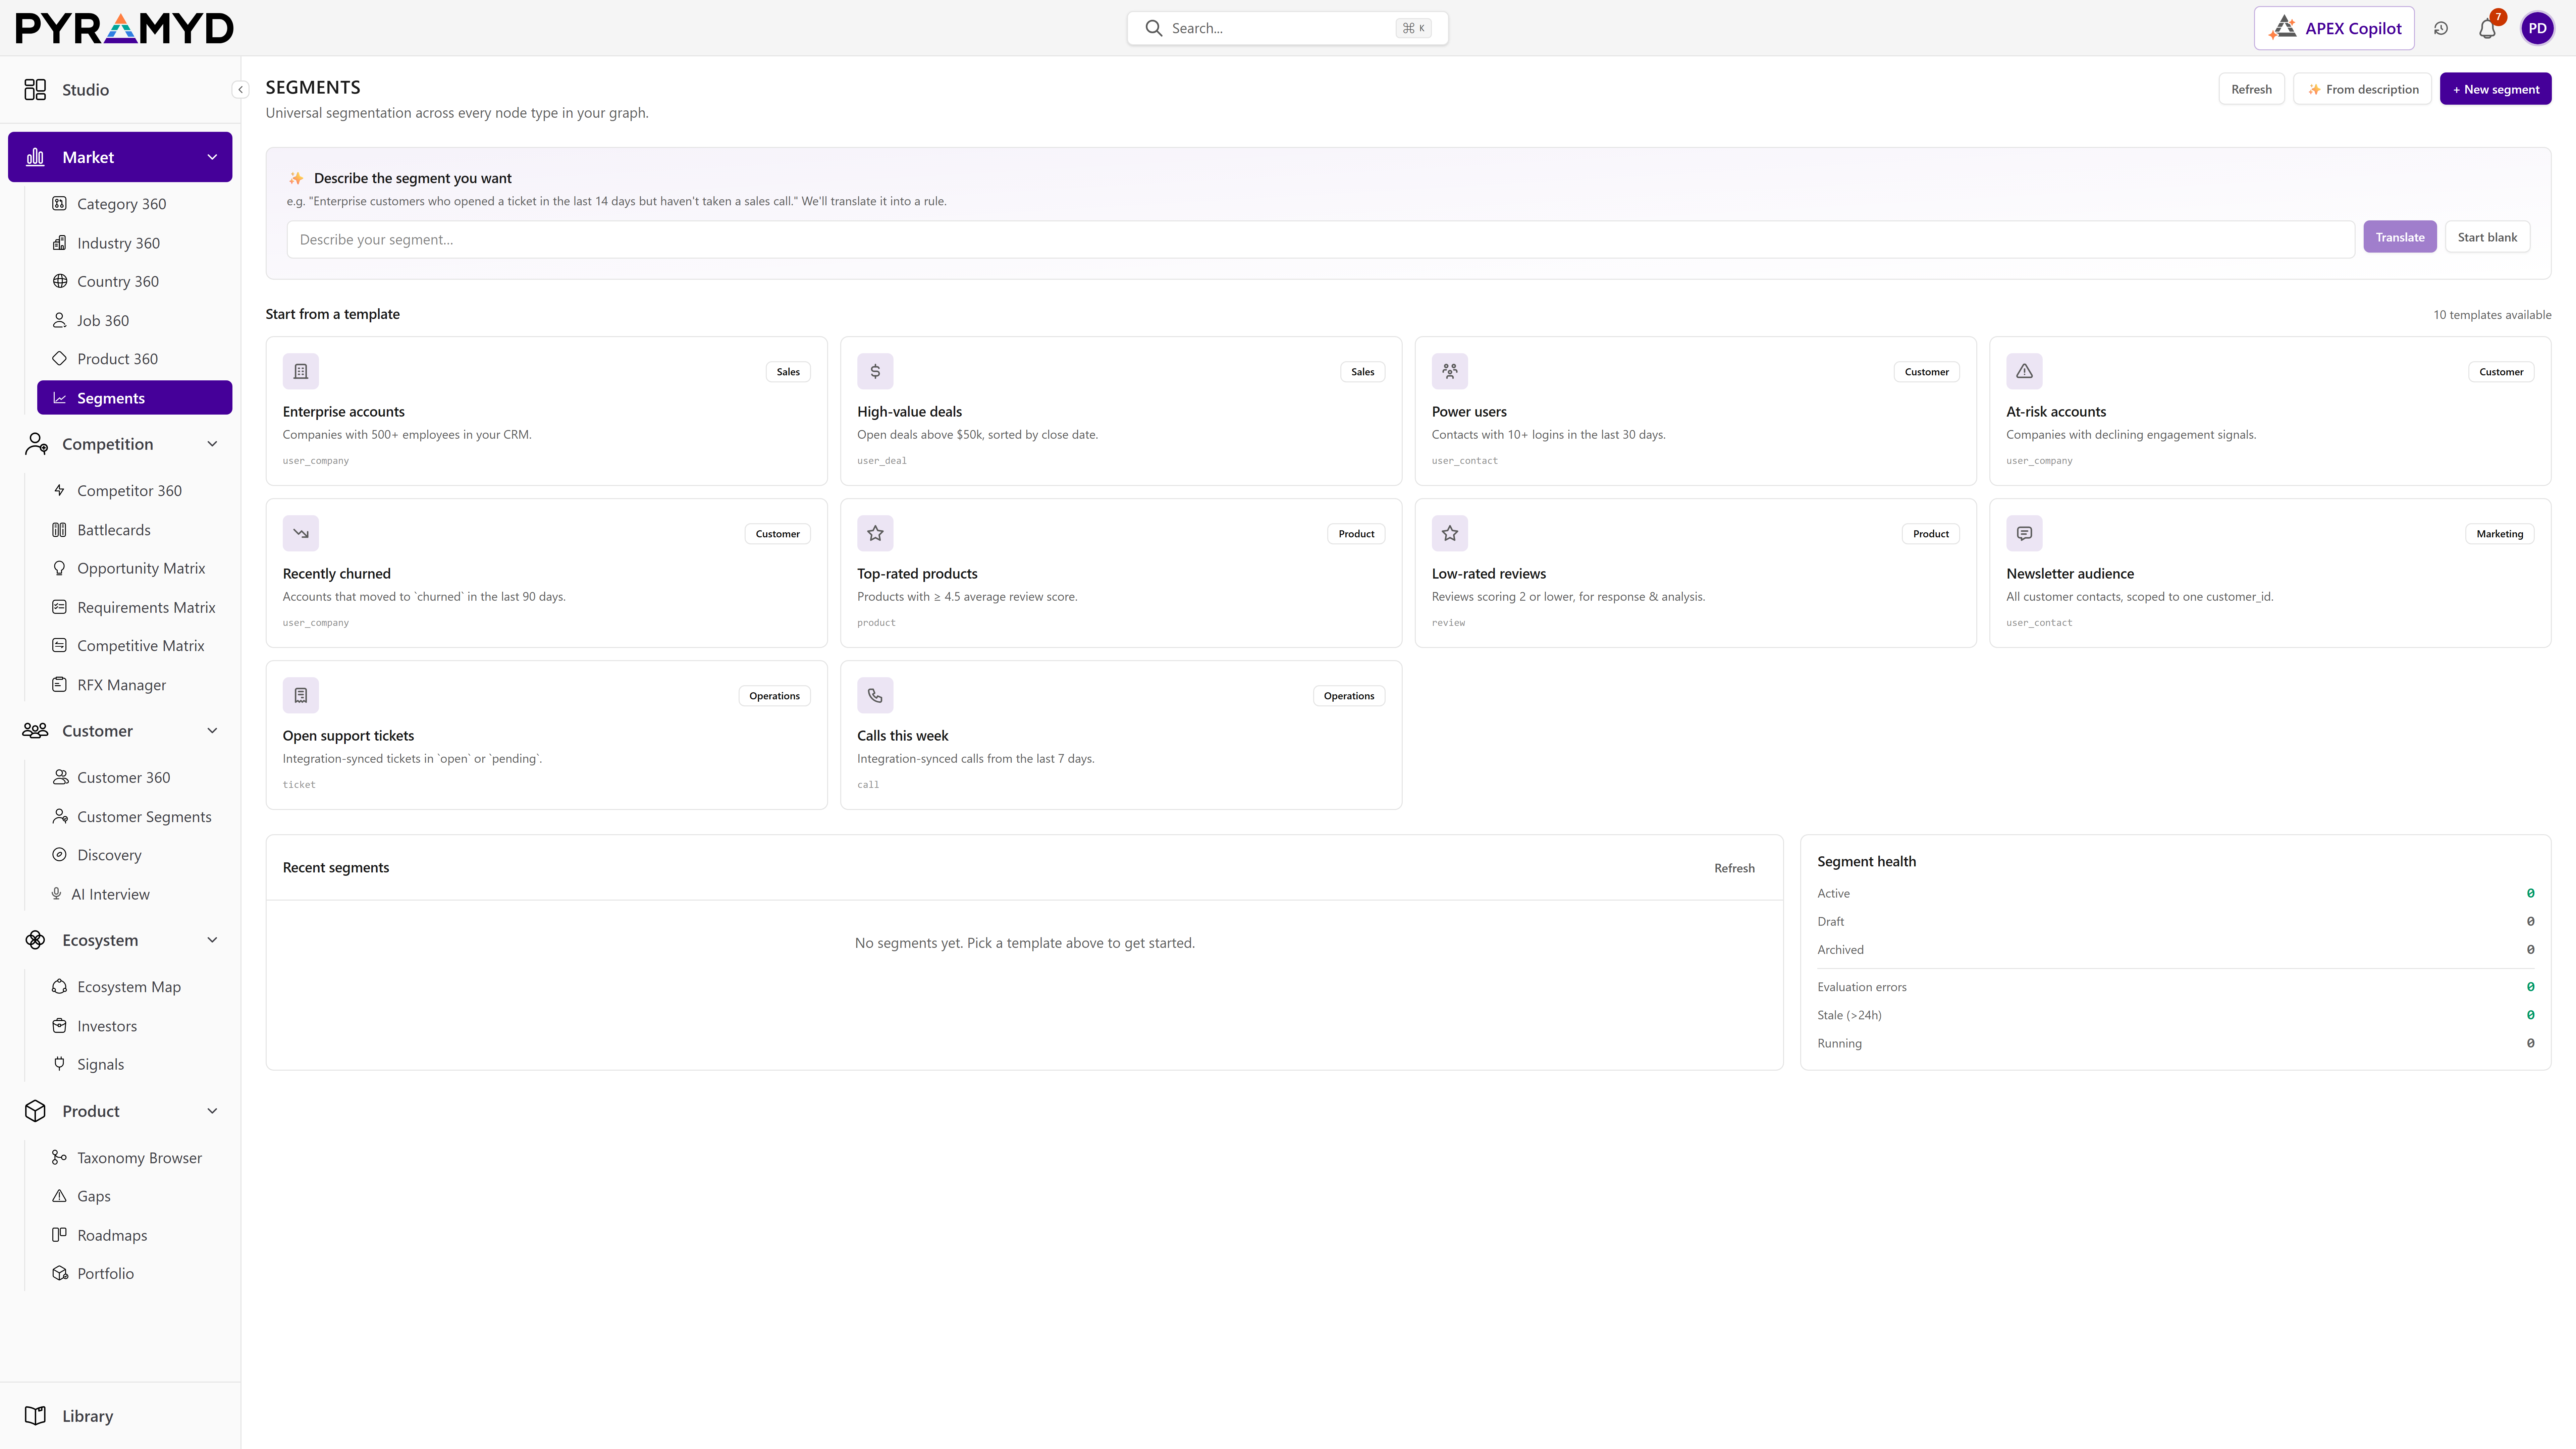This screenshot has width=2576, height=1449.
Task: Collapse the Ecosystem section chevron
Action: 212,940
